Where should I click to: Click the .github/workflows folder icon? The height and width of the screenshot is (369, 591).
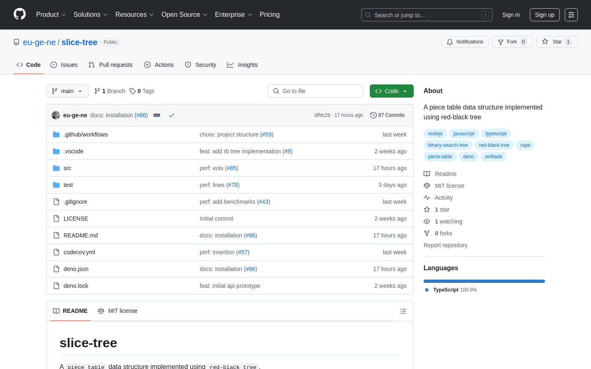click(x=56, y=134)
